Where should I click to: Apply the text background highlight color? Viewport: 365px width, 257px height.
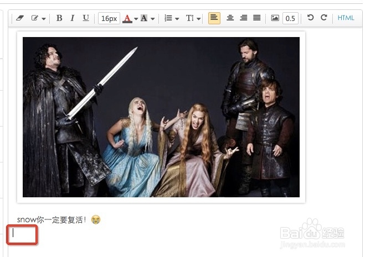click(x=144, y=18)
